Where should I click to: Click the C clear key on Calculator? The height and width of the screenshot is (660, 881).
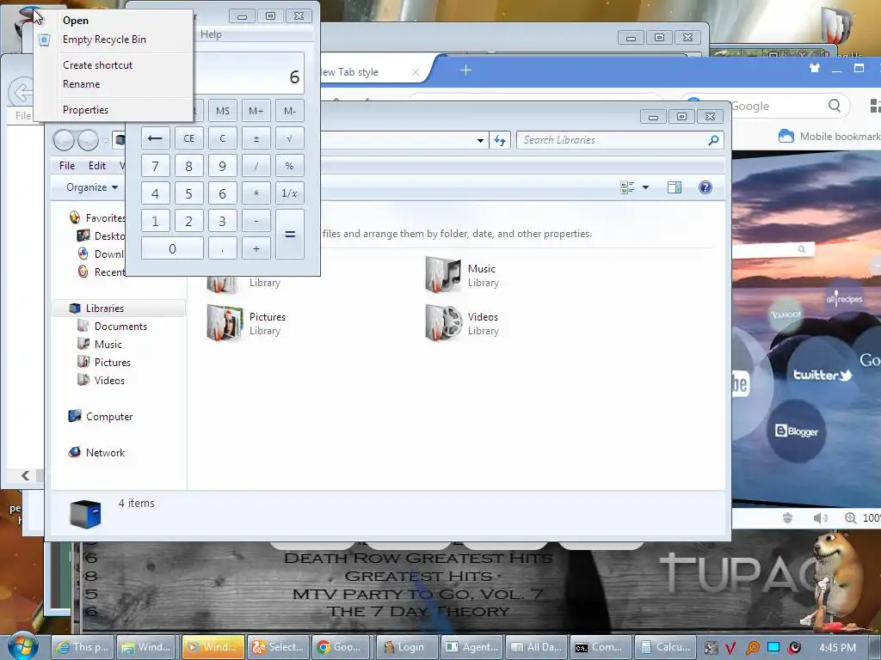(223, 138)
